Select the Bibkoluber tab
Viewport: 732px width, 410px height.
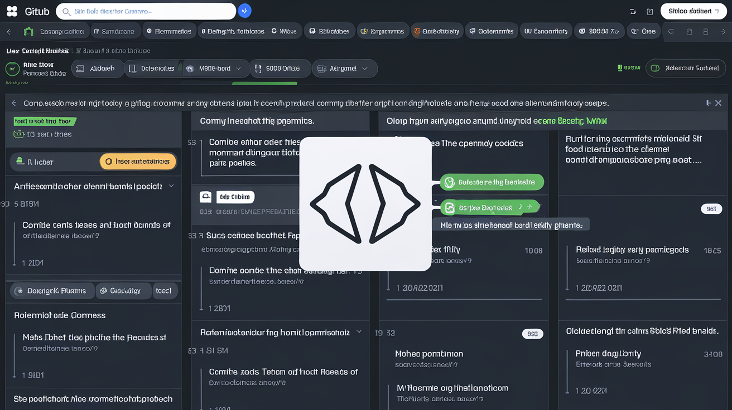[x=329, y=32]
